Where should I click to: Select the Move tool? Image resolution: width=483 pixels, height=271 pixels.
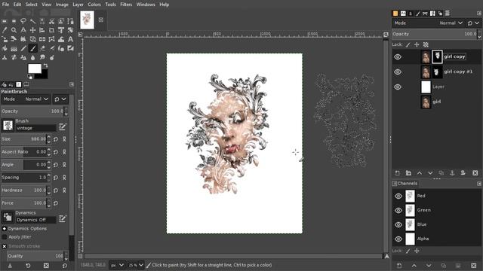click(x=32, y=30)
